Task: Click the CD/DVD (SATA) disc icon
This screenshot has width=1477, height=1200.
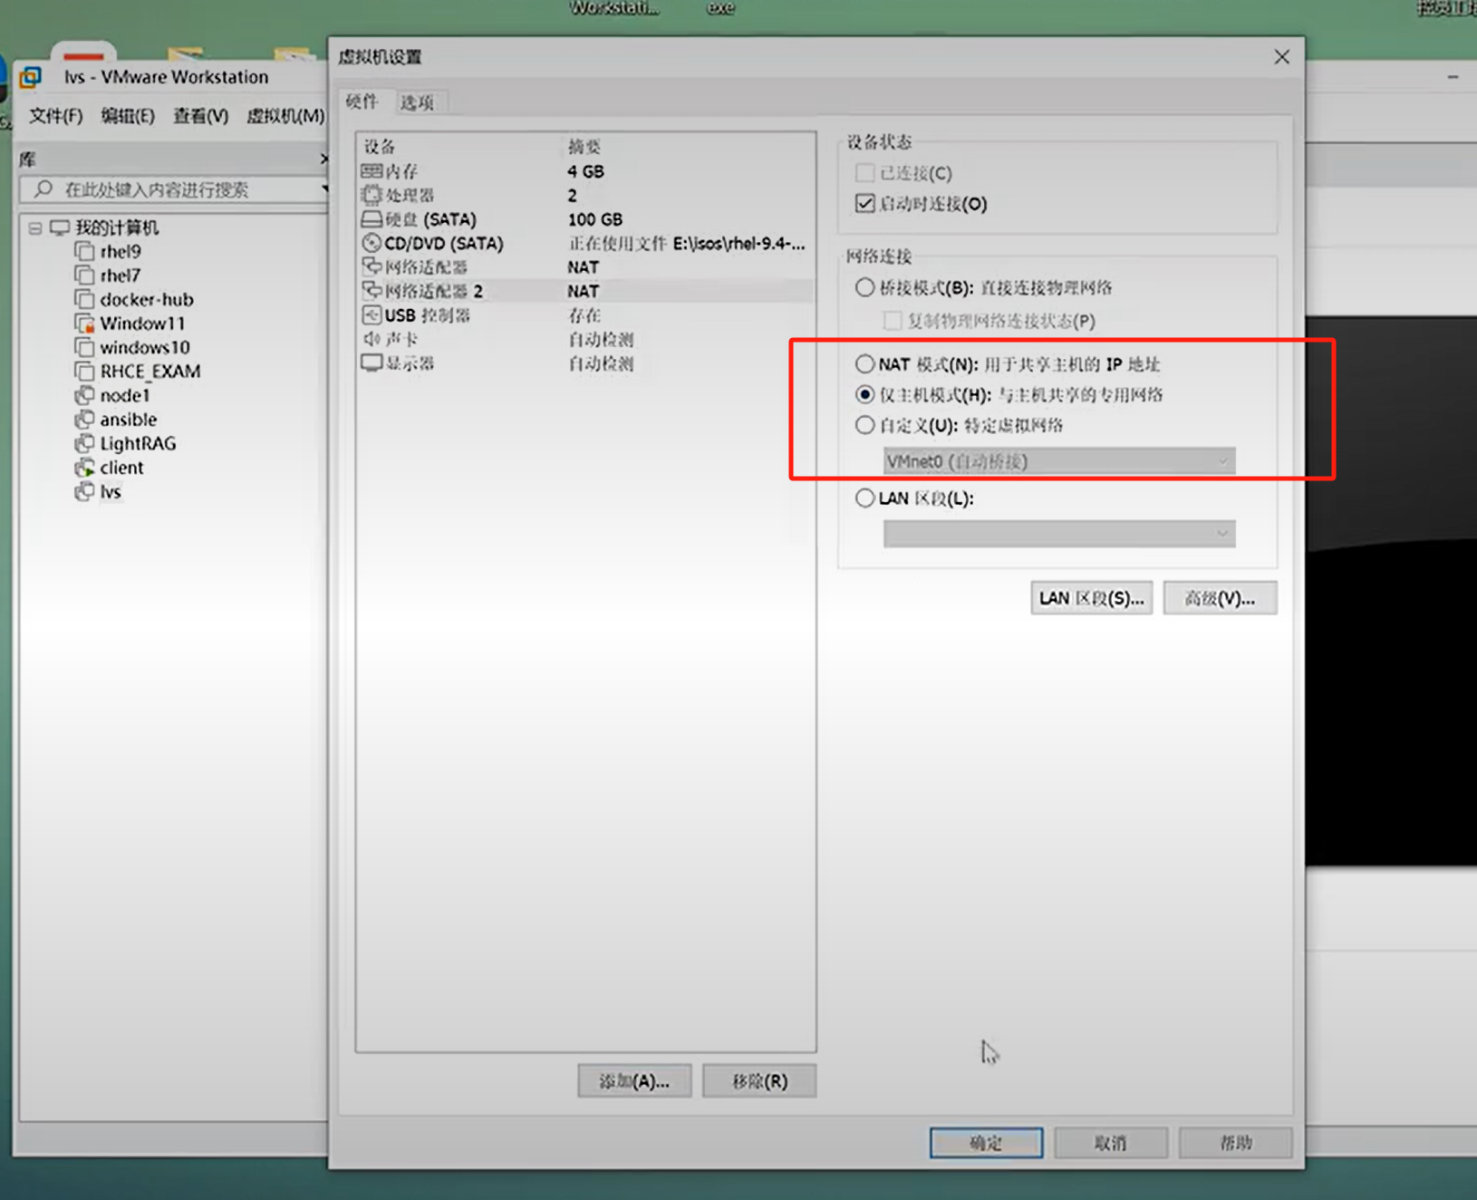Action: pos(372,243)
